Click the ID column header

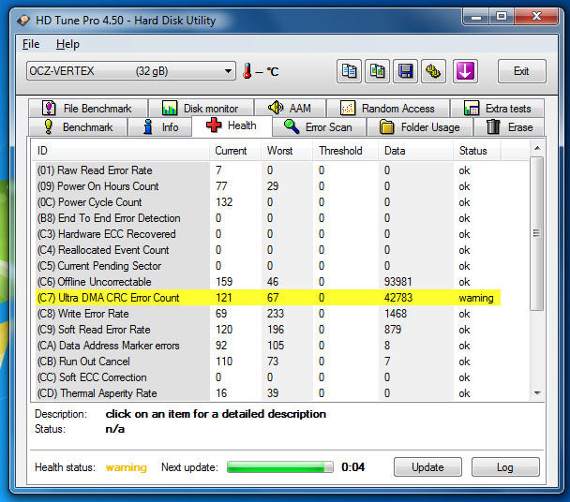[121, 151]
